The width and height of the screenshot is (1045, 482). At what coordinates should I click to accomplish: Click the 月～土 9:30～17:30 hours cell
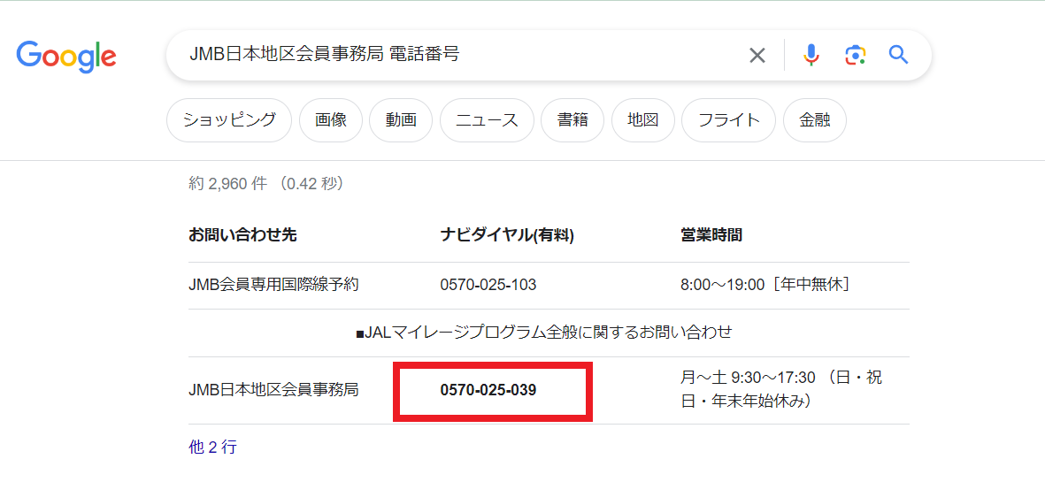coord(781,390)
